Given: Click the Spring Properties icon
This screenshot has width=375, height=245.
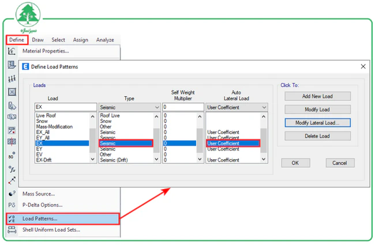Looking at the screenshot, I should click(12, 78).
